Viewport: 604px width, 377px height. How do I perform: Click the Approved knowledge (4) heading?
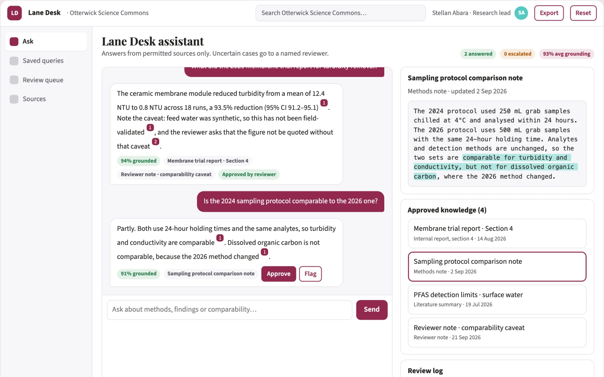click(447, 210)
